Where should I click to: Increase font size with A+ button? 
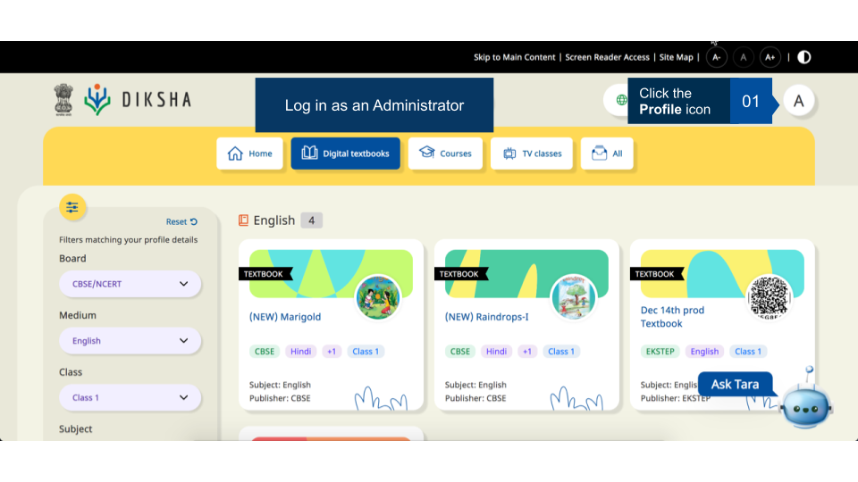(x=770, y=57)
